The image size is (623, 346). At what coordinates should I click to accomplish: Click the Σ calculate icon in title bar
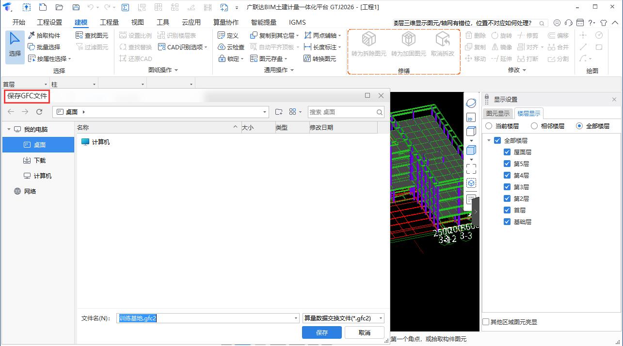[x=125, y=7]
